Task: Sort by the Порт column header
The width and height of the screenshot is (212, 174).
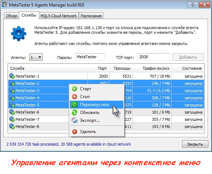Action: click(x=99, y=68)
